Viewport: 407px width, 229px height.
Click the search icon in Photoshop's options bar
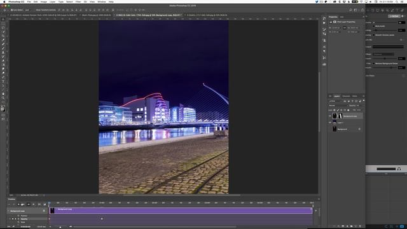[x=350, y=10]
